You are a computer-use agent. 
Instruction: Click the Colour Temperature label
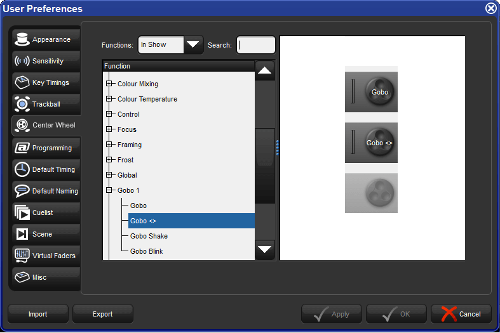(147, 99)
